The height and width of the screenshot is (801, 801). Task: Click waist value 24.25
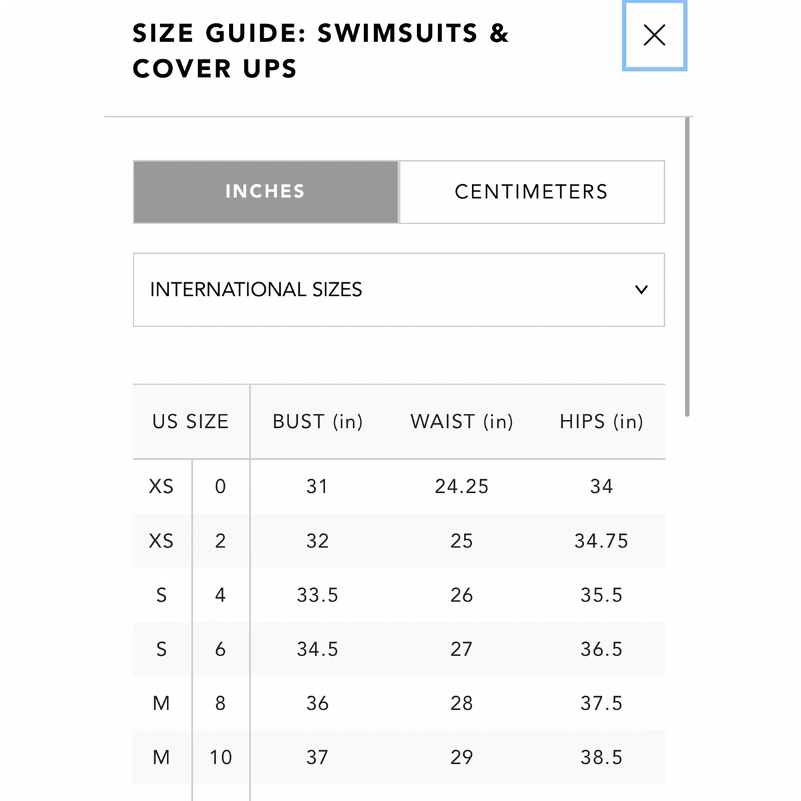461,487
